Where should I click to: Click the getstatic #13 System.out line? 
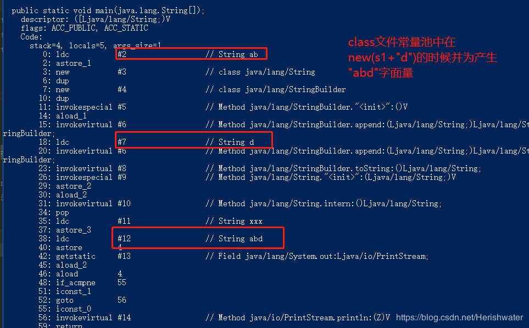coord(233,256)
